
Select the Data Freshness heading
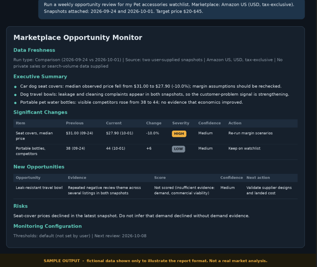point(34,50)
